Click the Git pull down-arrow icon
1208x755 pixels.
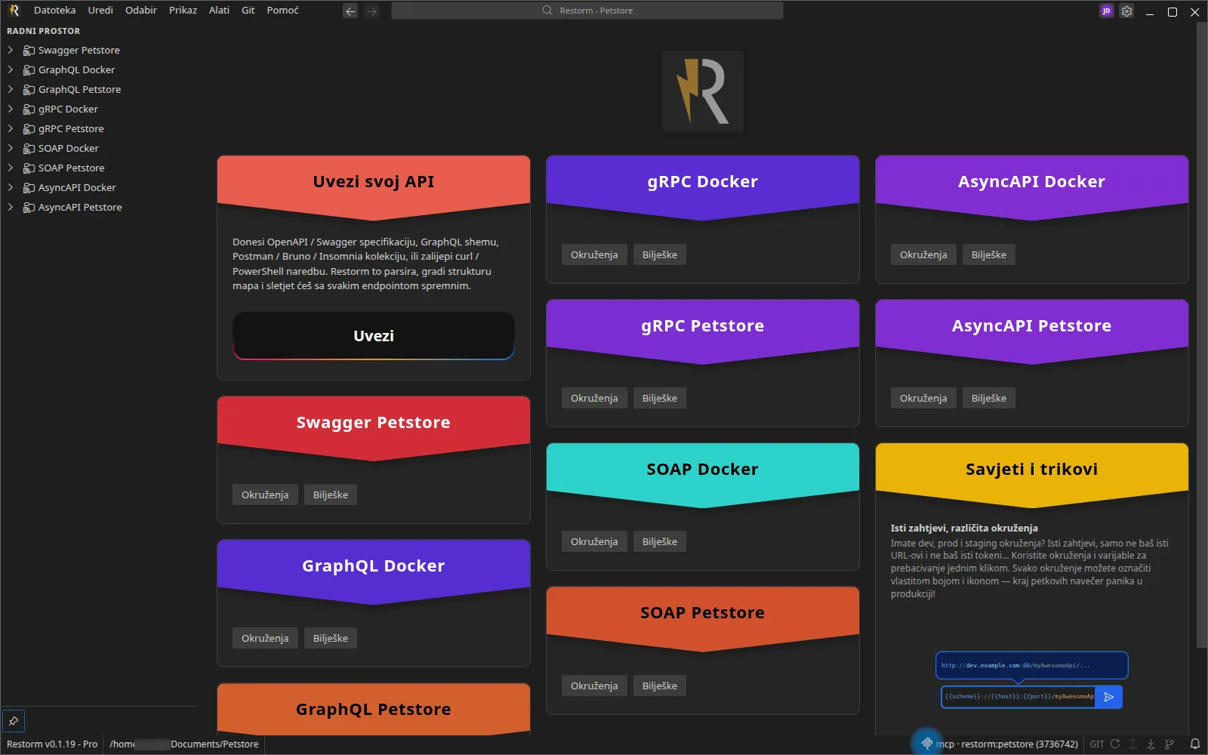pyautogui.click(x=1151, y=744)
